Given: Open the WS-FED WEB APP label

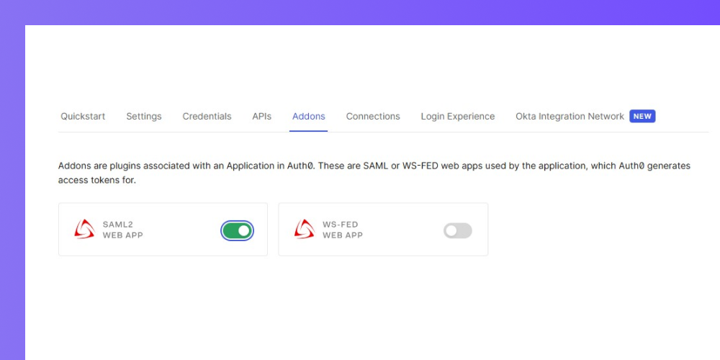Looking at the screenshot, I should 343,230.
